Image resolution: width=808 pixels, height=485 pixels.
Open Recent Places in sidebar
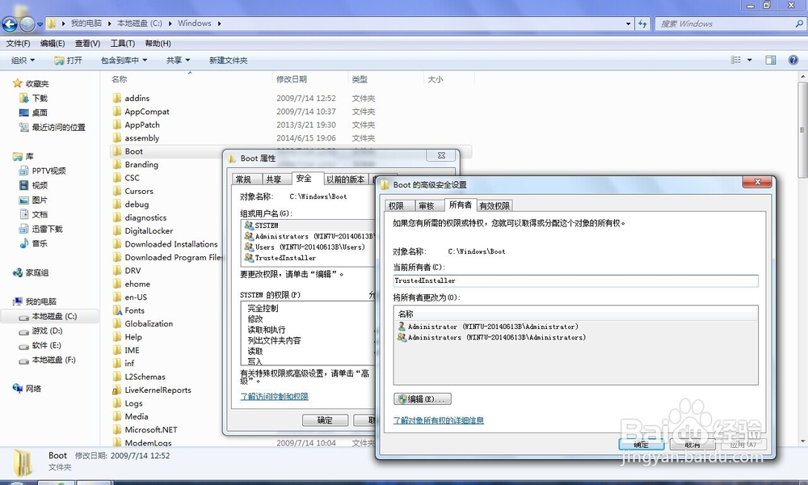tap(52, 127)
